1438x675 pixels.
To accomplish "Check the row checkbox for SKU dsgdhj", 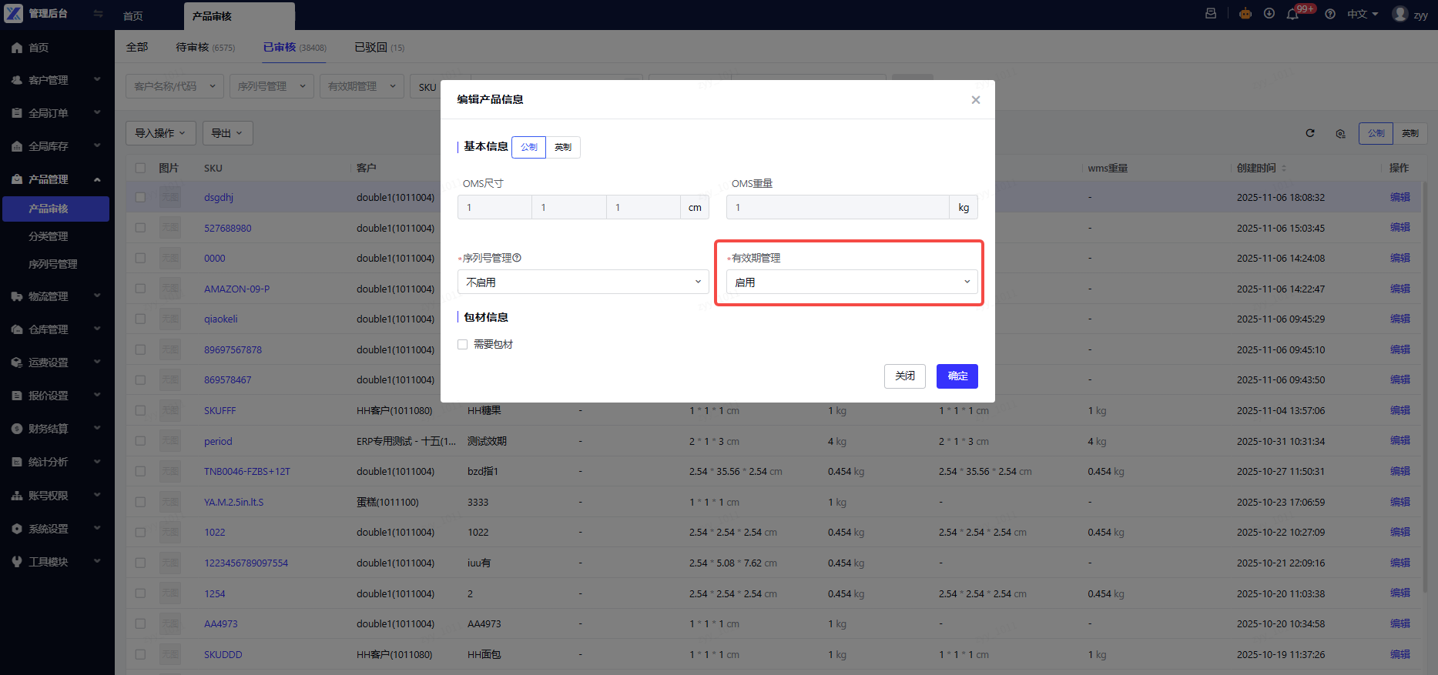I will click(x=140, y=198).
